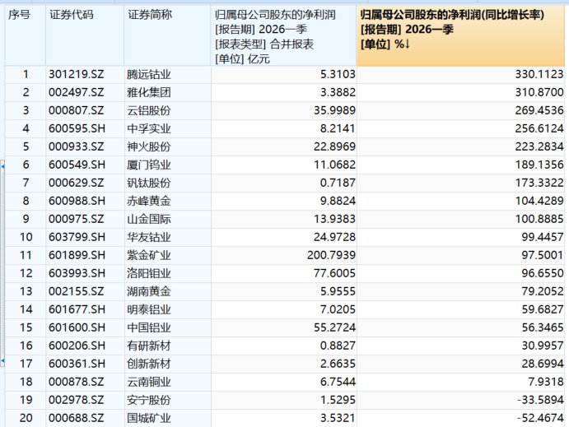The image size is (569, 427).
Task: Select row number 20
Action: 25,416
